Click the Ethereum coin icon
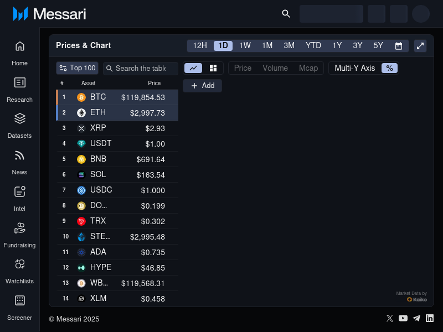The image size is (443, 332). (81, 113)
